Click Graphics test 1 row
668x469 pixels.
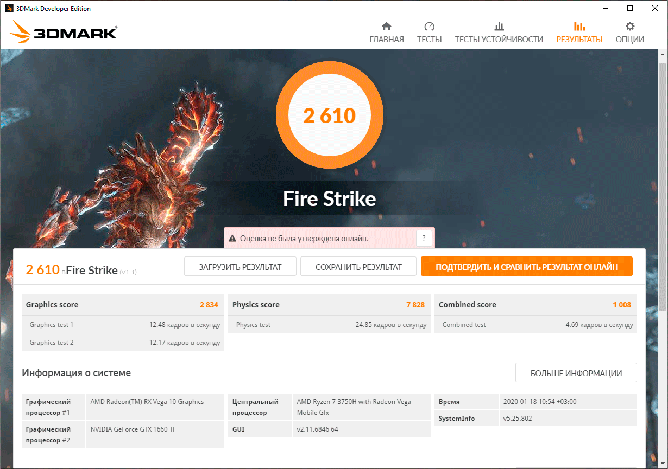tap(123, 325)
